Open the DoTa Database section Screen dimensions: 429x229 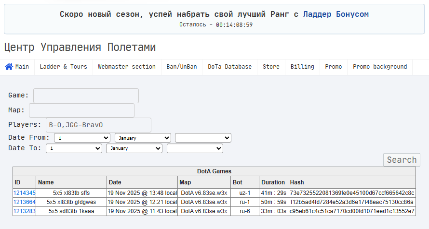pos(229,67)
